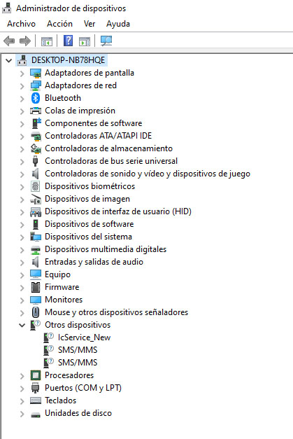Open the Acción menu
This screenshot has width=293, height=439.
tap(59, 24)
